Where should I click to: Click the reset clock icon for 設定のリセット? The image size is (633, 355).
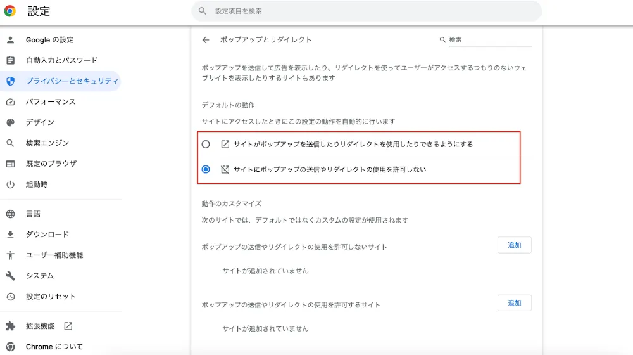[x=11, y=297]
